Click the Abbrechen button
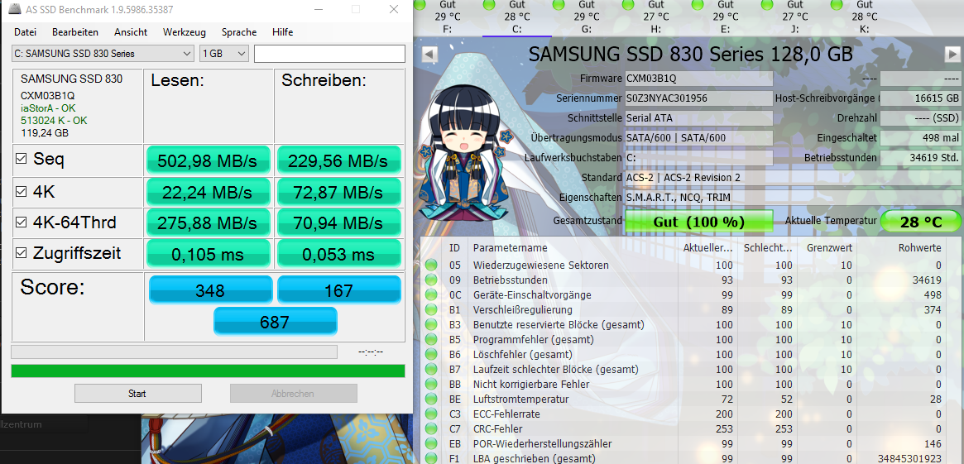 click(293, 394)
